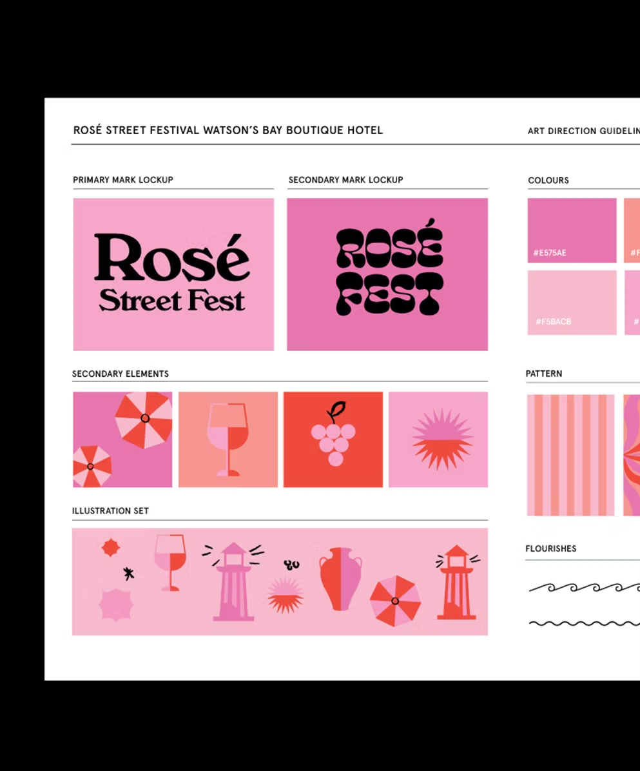Select the grapes icon on red background
Screen dimensions: 640x771
[333, 439]
